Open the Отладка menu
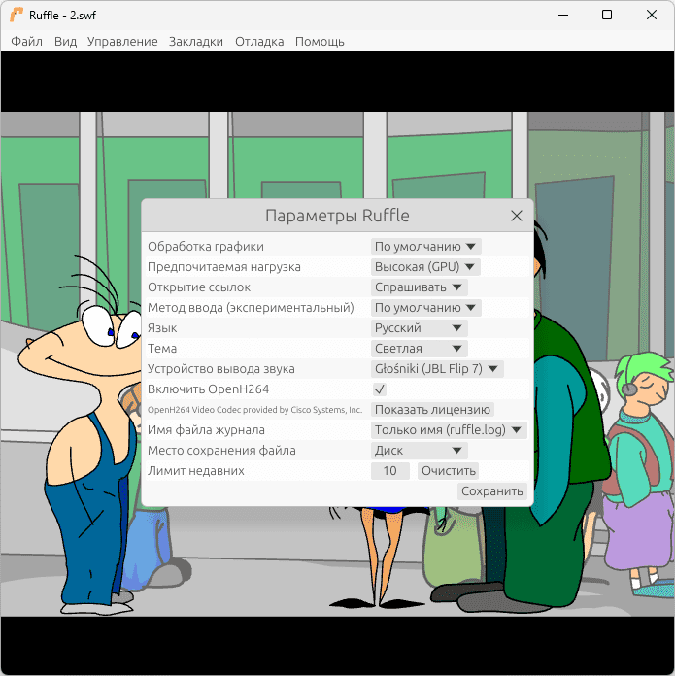 tap(259, 42)
